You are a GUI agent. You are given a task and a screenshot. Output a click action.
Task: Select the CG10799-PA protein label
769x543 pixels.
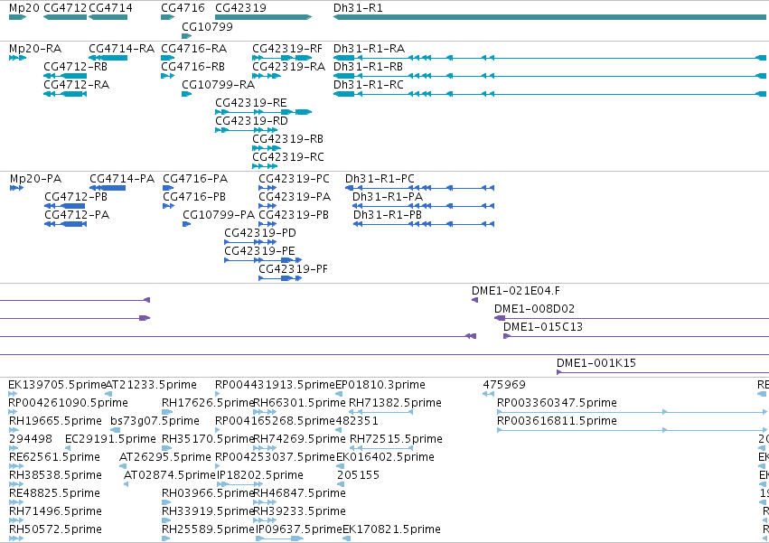(219, 215)
